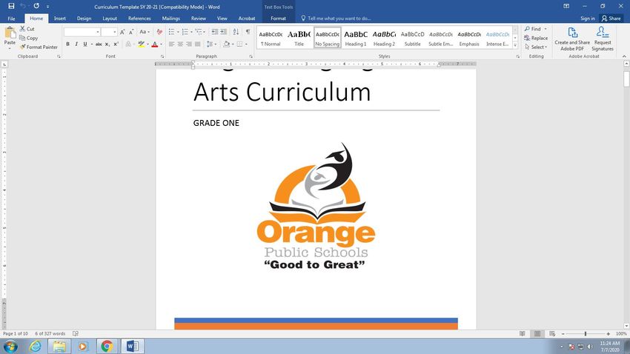Toggle Show/Hide paragraph marks
Viewport: 630px width, 354px height.
(248, 32)
